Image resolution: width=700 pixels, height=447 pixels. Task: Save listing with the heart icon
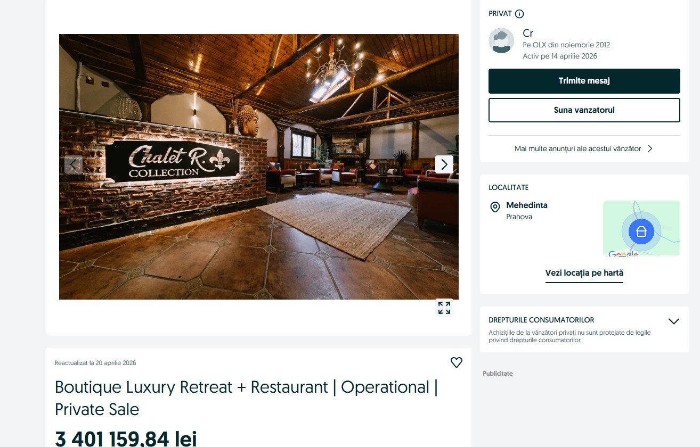[x=457, y=362]
